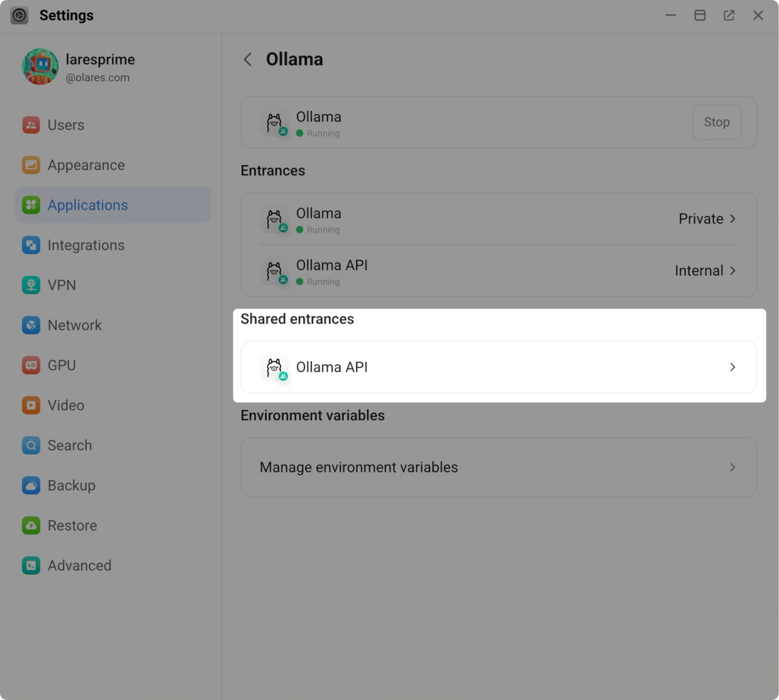
Task: Open the VPN settings icon
Action: pos(31,285)
